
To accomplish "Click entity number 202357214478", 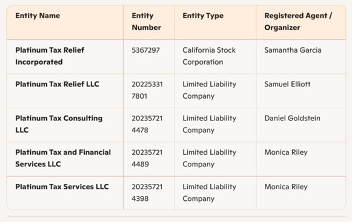I will coord(147,124).
